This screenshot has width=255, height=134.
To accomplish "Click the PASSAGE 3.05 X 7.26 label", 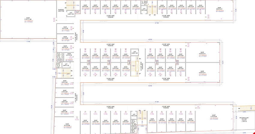I will (x=61, y=11).
